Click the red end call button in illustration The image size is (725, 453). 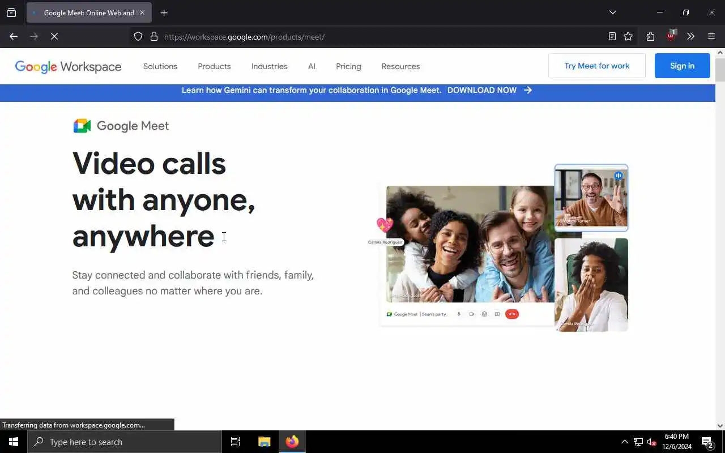(511, 314)
